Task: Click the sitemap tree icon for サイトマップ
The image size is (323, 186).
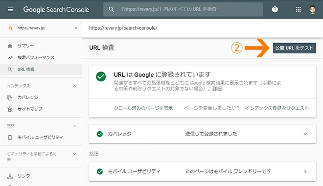Action: pos(10,109)
